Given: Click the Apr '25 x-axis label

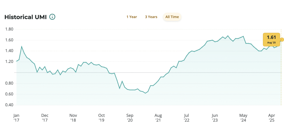Looking at the screenshot, I should coord(271,118).
